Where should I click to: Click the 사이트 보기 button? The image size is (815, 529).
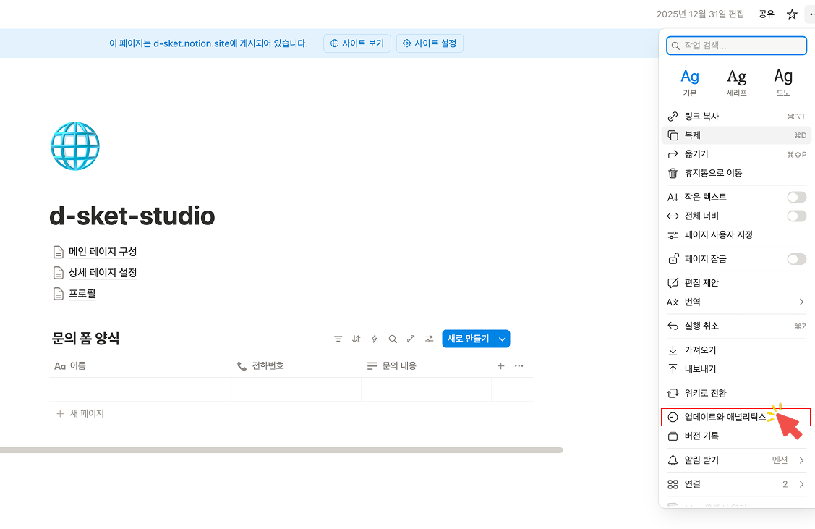(357, 43)
